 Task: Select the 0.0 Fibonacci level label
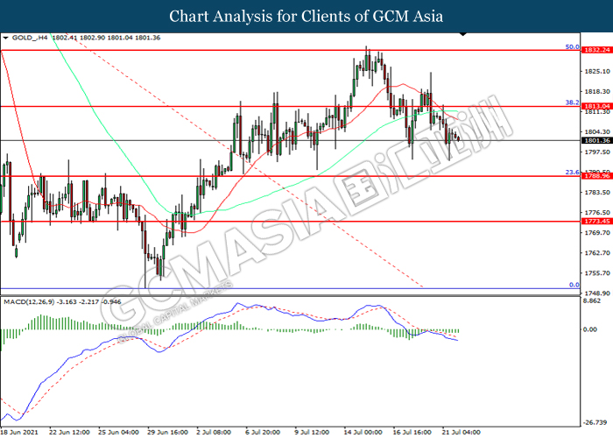click(574, 285)
